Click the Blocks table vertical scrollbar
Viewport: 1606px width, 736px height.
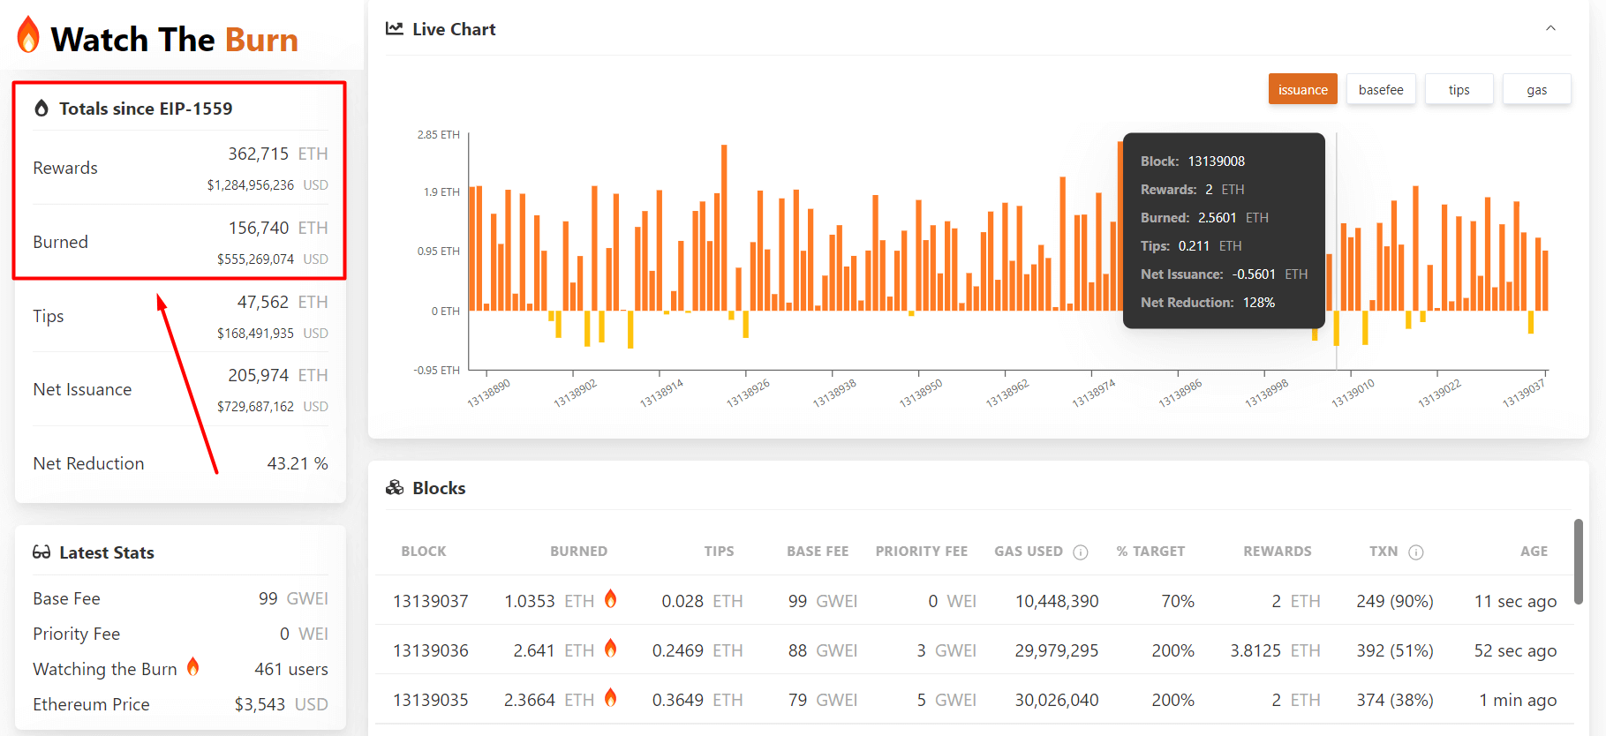(1578, 561)
